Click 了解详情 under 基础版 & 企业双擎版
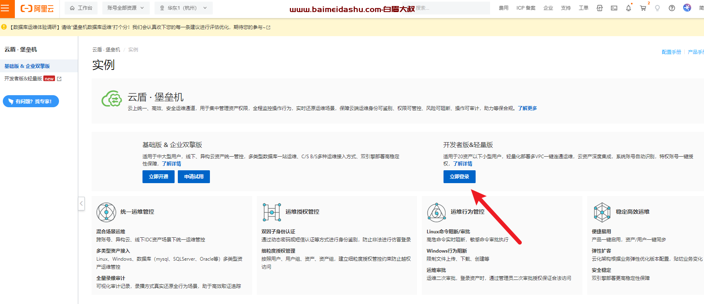Screen dimensions: 704x304 [x=171, y=164]
